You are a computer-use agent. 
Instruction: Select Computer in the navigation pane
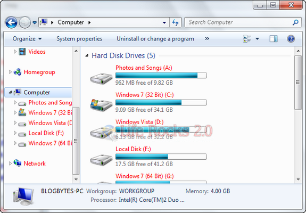(37, 92)
